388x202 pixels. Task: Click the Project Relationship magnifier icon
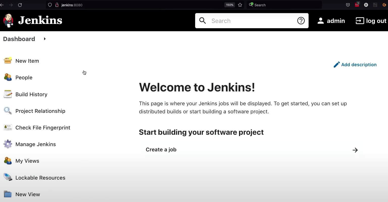tap(8, 111)
